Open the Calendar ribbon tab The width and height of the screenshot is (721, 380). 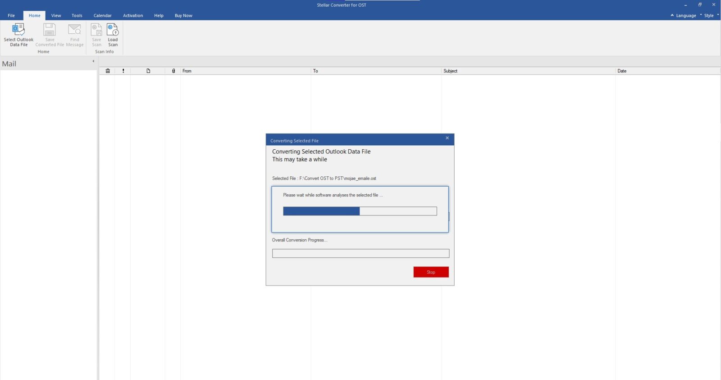[102, 15]
